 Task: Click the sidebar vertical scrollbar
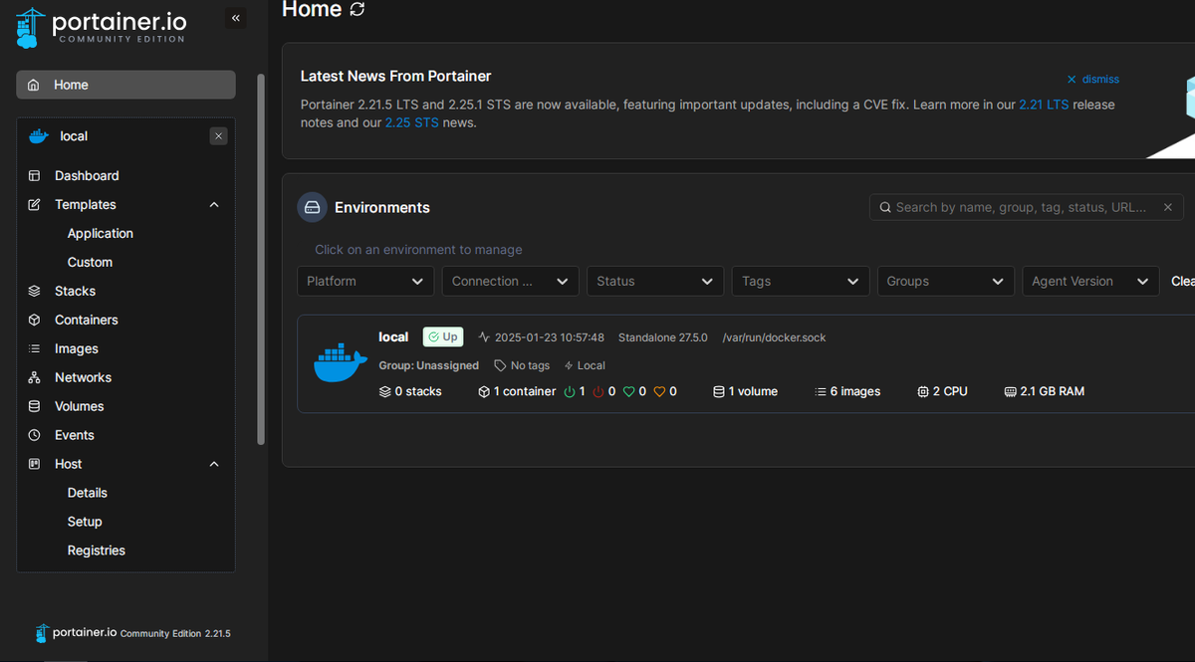pos(261,259)
